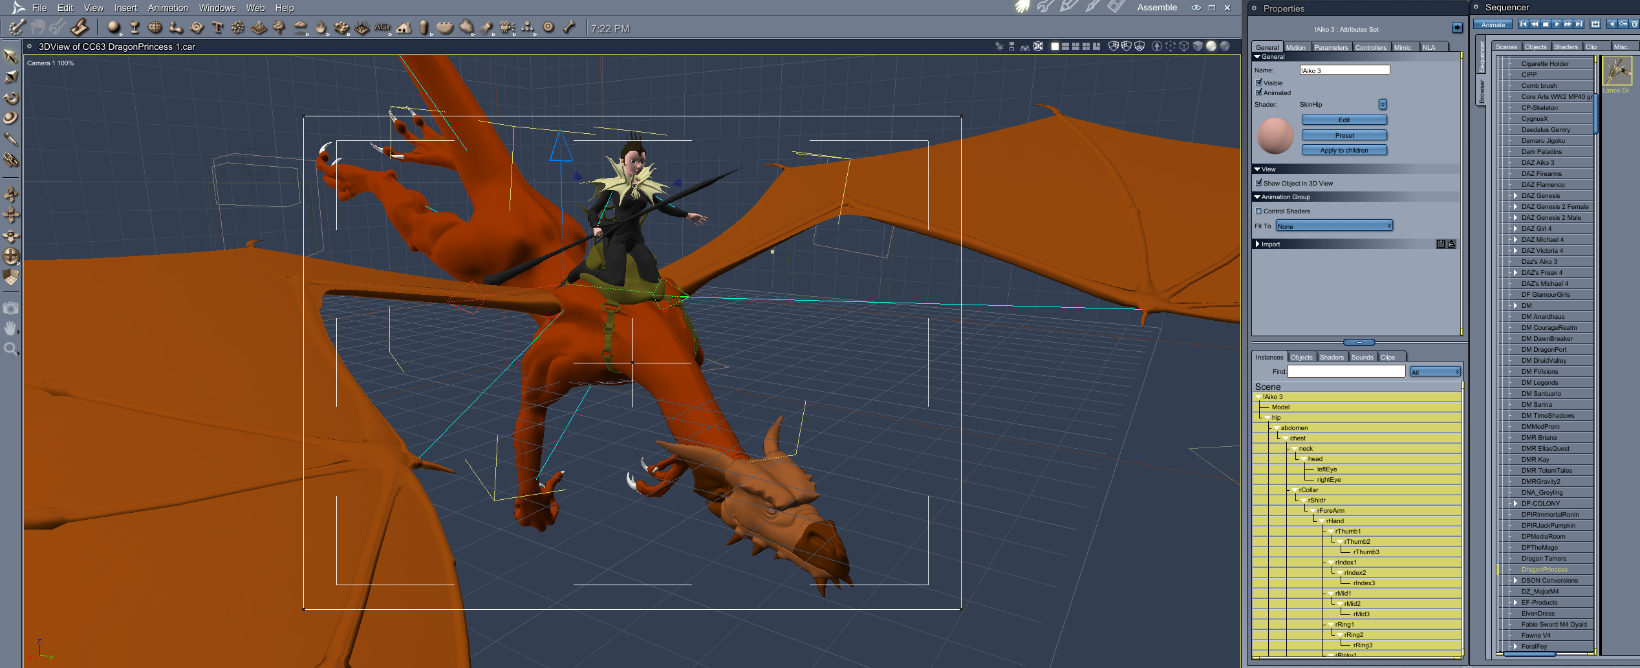1640x668 pixels.
Task: Open the Shaders tab in Browser panel
Action: [1565, 47]
